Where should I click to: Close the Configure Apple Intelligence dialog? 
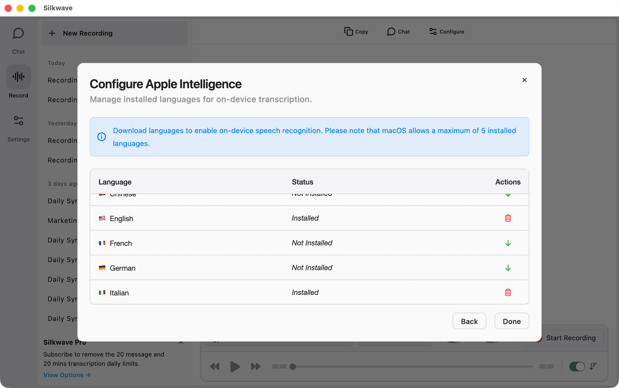coord(524,80)
